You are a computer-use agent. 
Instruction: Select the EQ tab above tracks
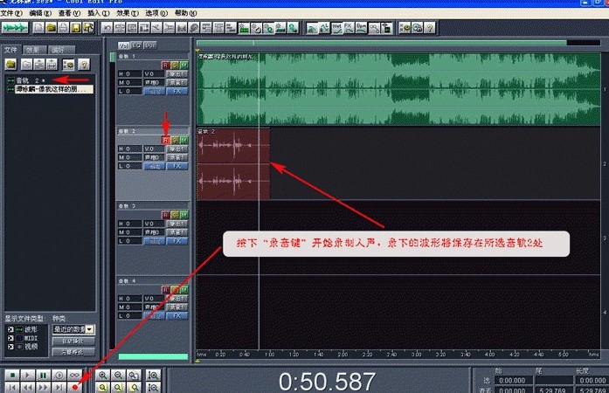click(x=136, y=45)
